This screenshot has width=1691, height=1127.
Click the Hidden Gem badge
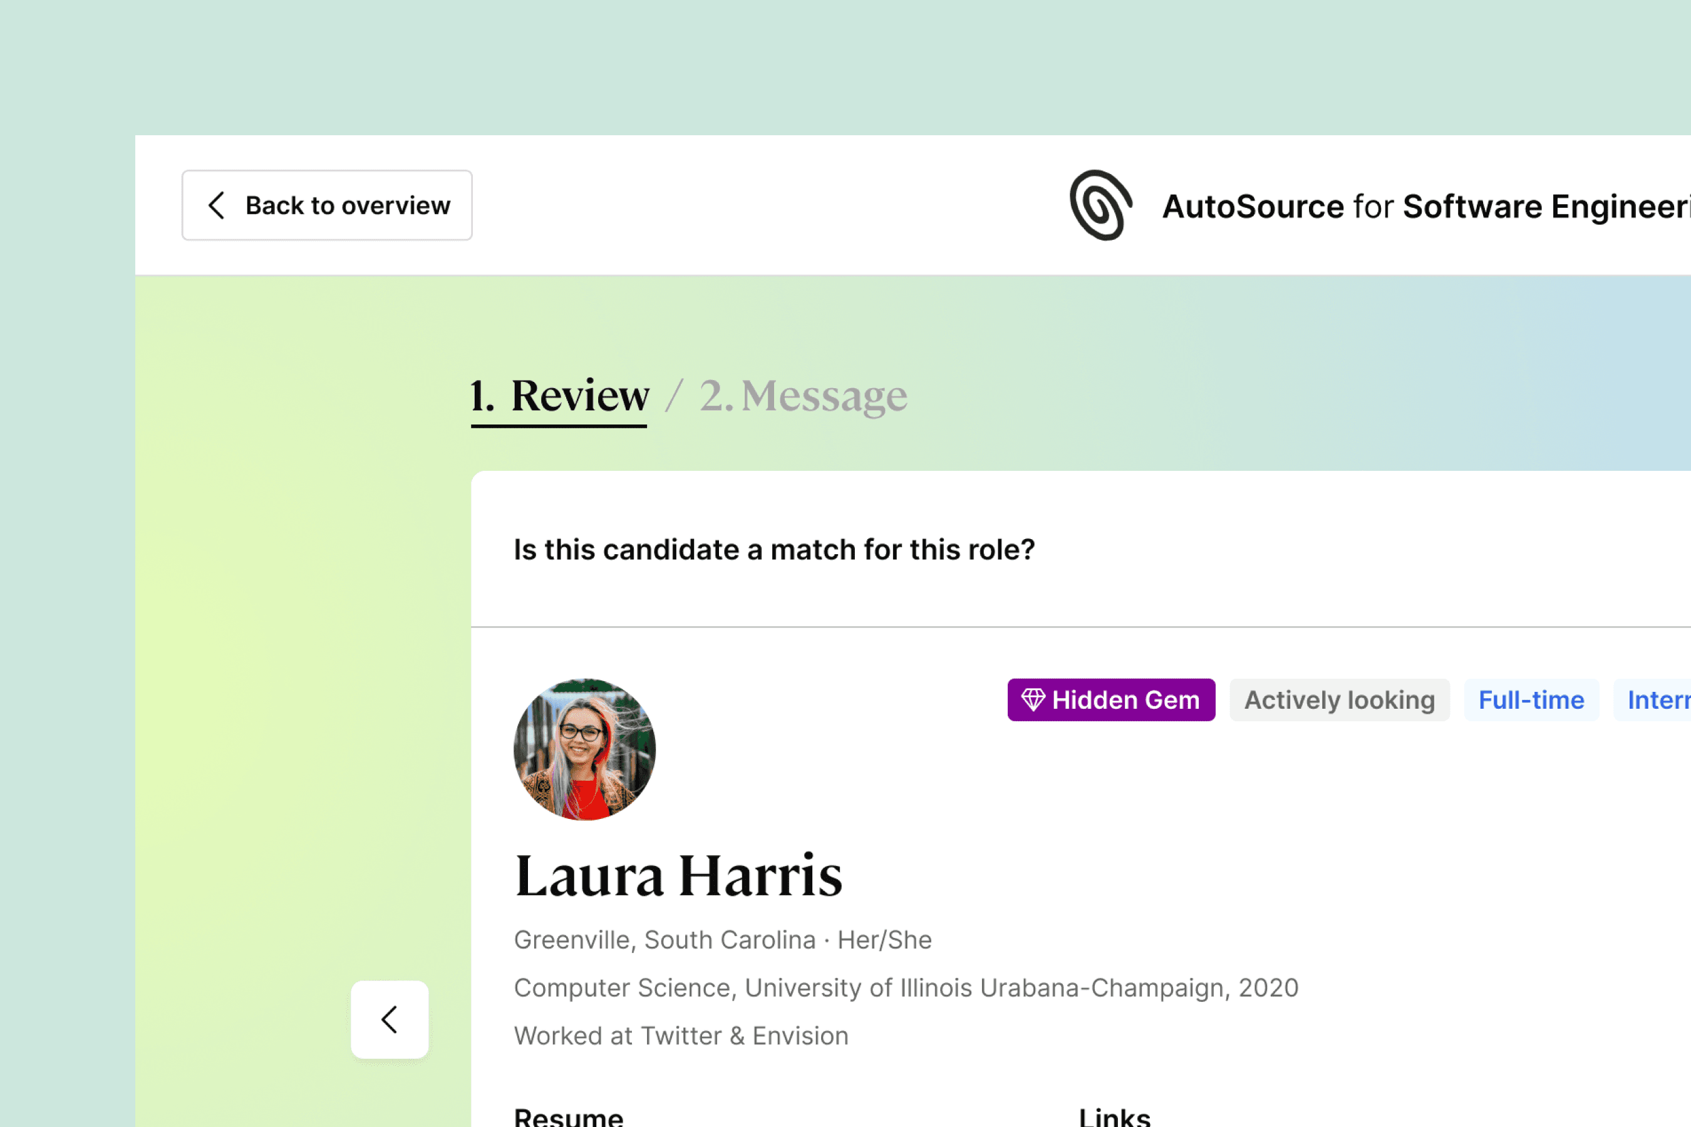[x=1111, y=700]
